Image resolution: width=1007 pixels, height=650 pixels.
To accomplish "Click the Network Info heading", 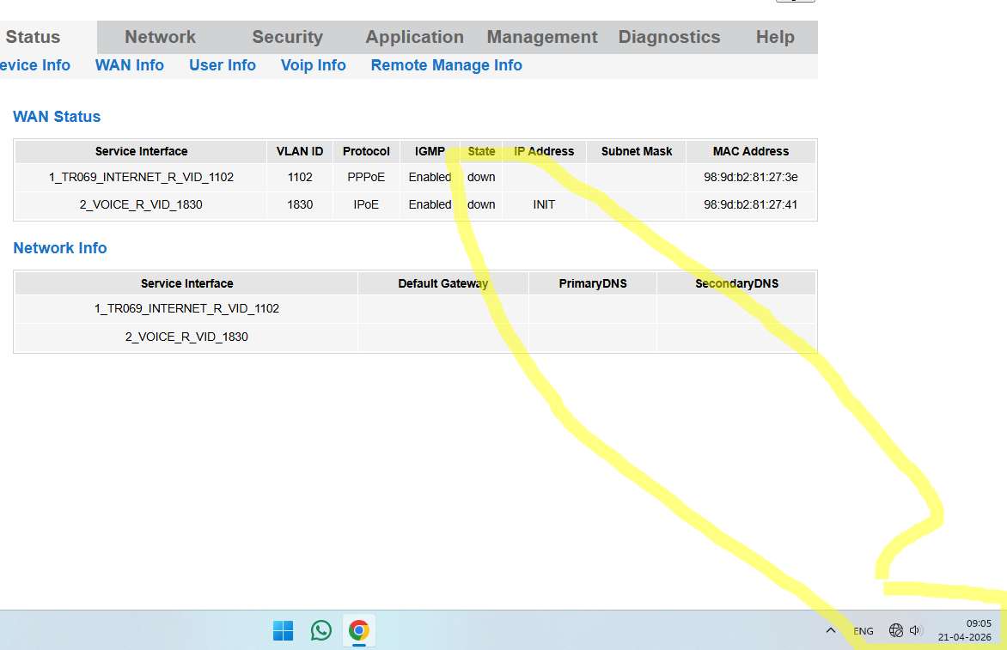I will tap(60, 248).
